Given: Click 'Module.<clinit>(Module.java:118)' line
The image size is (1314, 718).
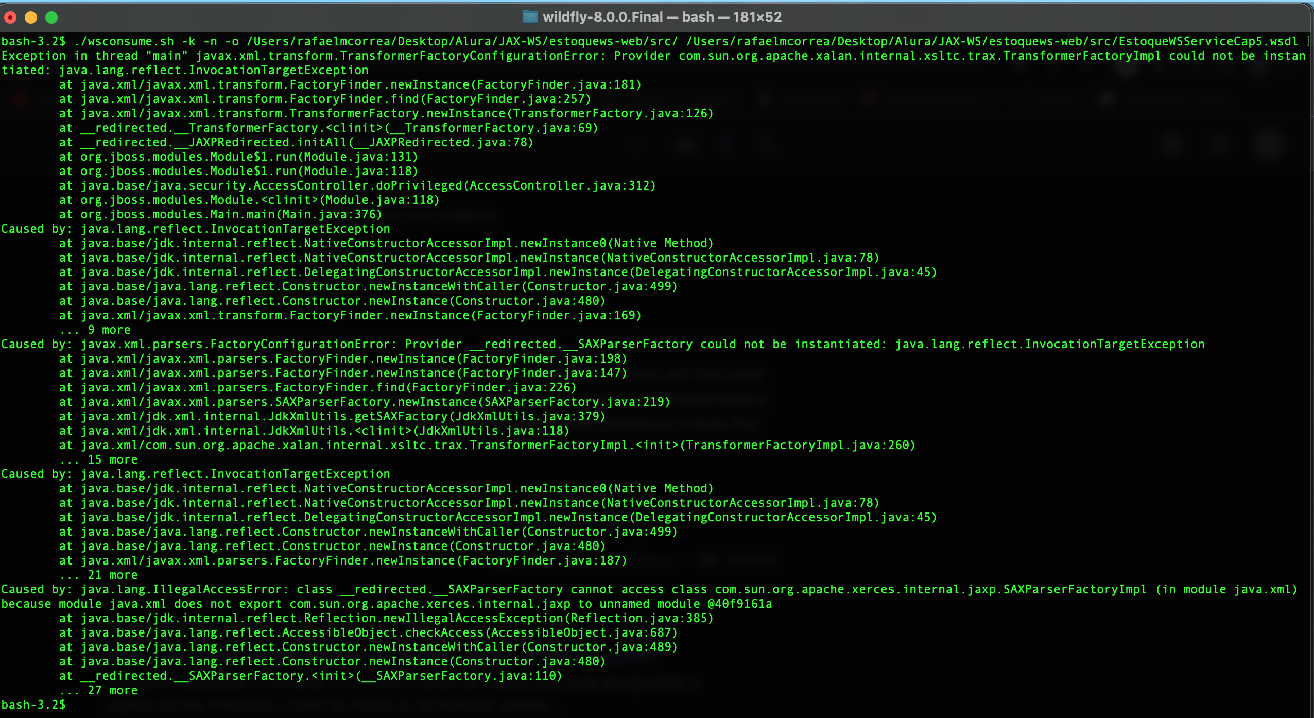Looking at the screenshot, I should coord(249,200).
